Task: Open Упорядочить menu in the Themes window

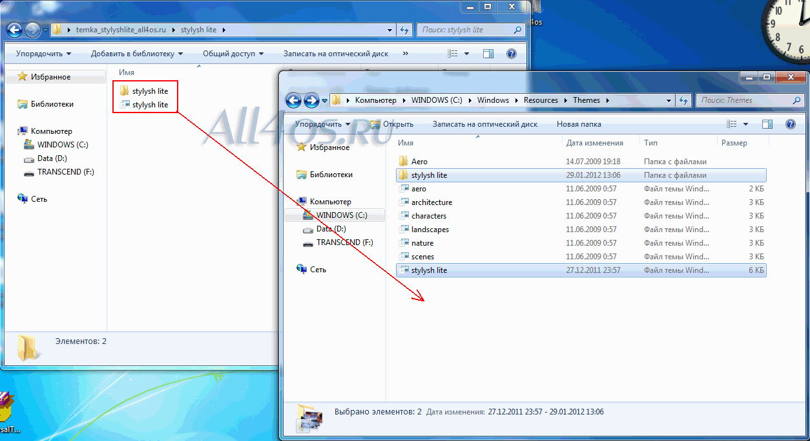Action: (322, 124)
